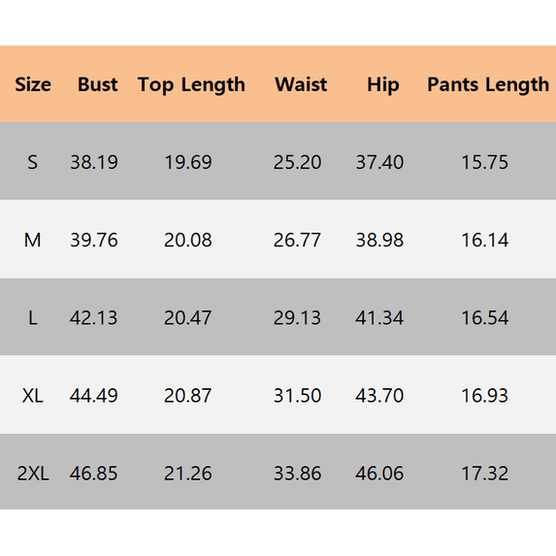This screenshot has height=556, width=556.
Task: Click the Size column header
Action: pyautogui.click(x=33, y=84)
